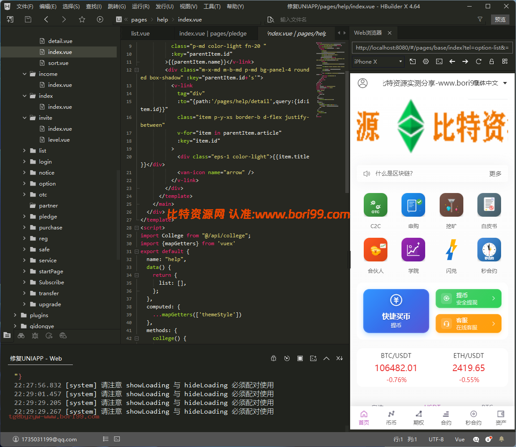Click the bug debug icon in bottom sidebar

(x=35, y=336)
